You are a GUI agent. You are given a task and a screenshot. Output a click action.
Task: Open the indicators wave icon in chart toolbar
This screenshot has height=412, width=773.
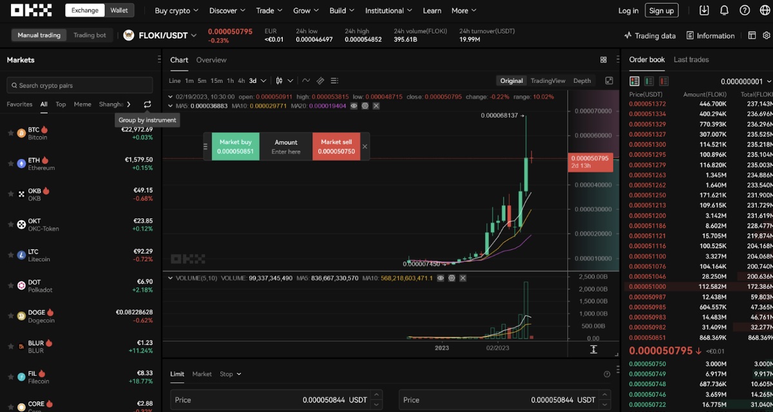click(306, 80)
